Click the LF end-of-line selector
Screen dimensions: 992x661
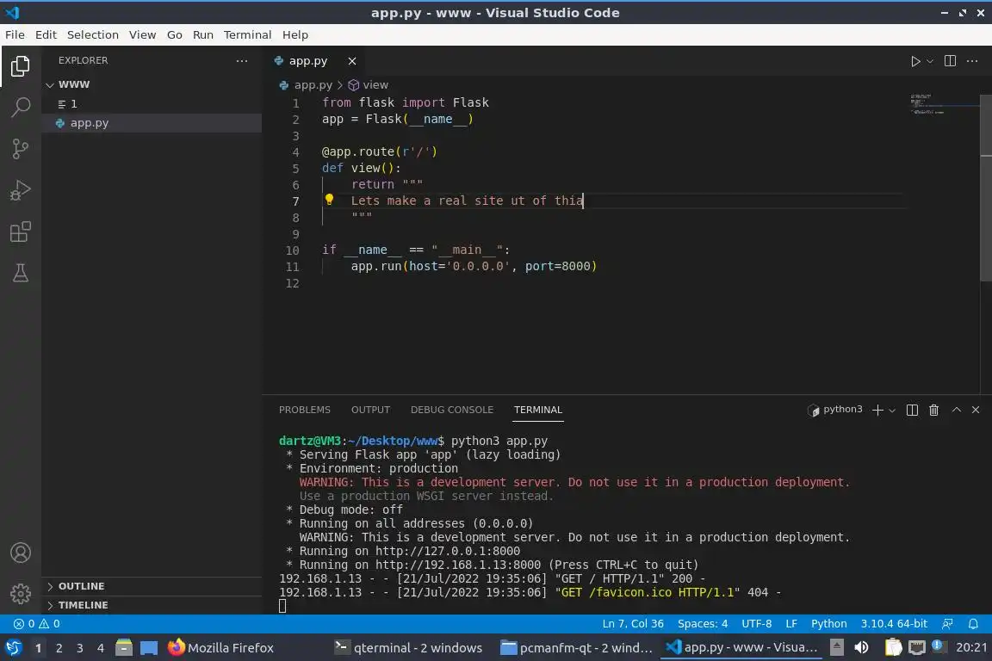click(x=790, y=624)
